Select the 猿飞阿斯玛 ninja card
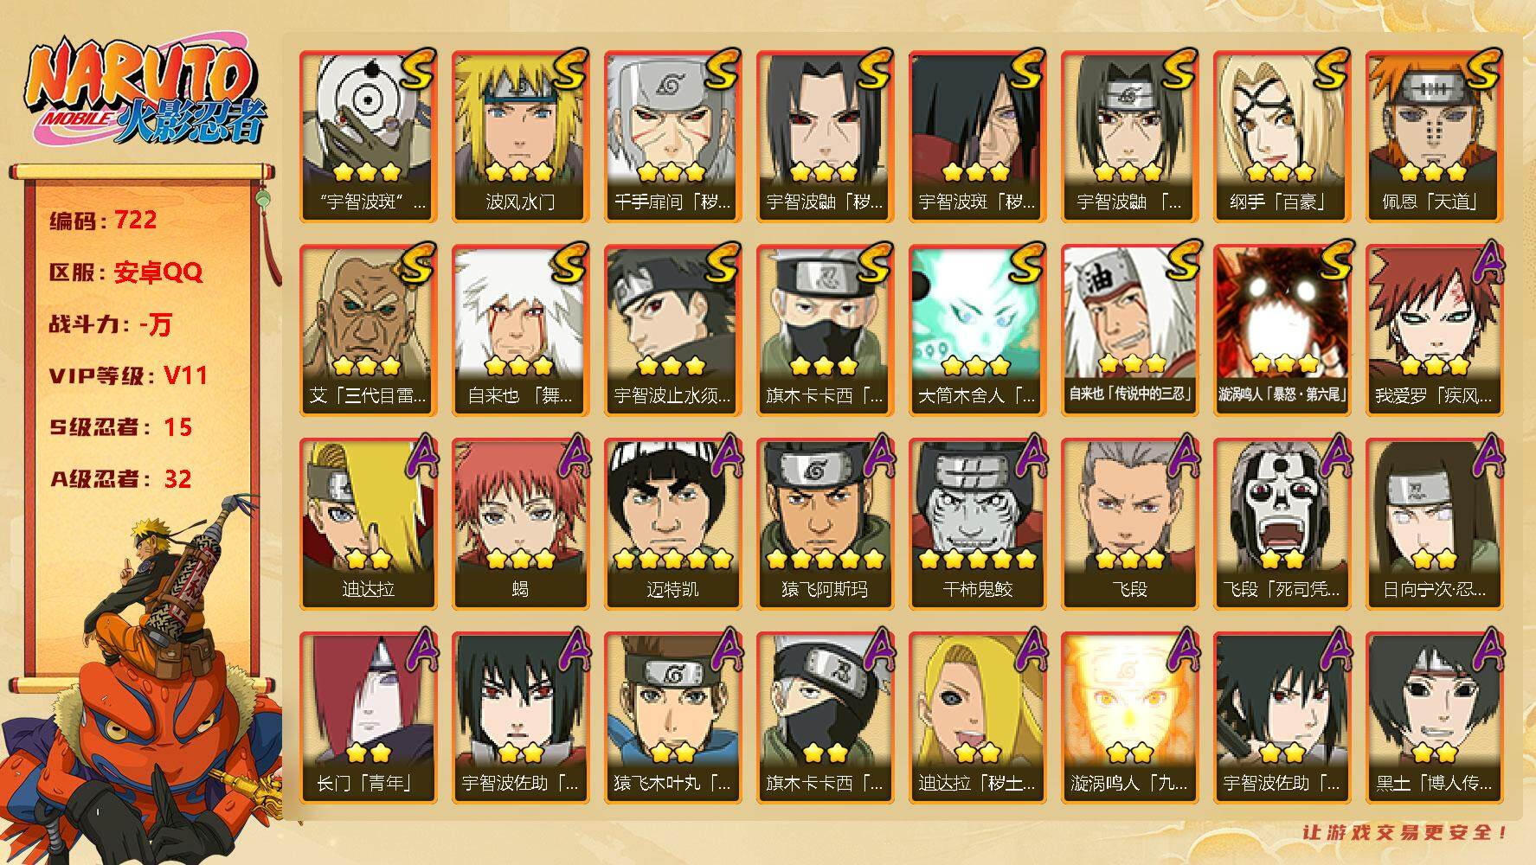The width and height of the screenshot is (1536, 865). (825, 523)
